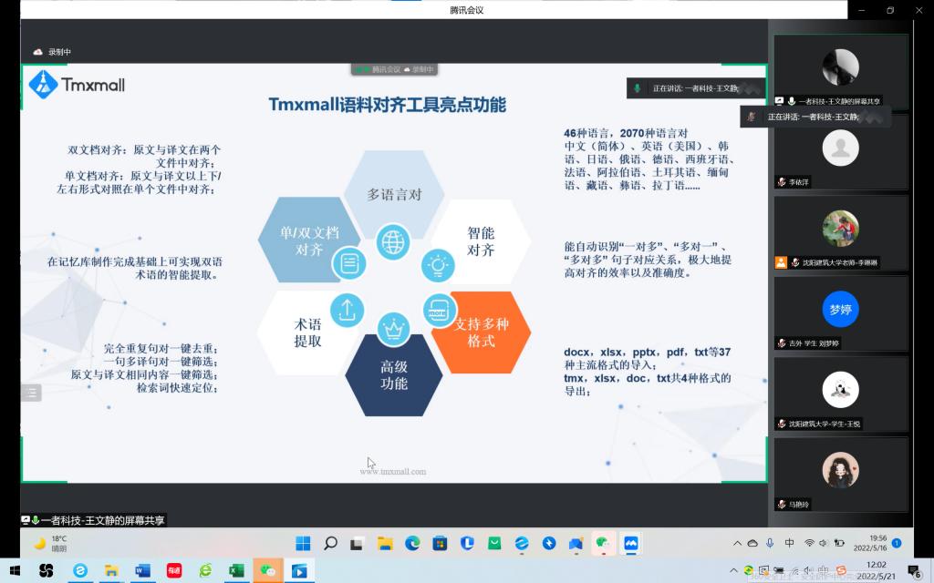The height and width of the screenshot is (583, 934).
Task: Click microphone icon in shared-screen tray
Action: pyautogui.click(x=770, y=543)
